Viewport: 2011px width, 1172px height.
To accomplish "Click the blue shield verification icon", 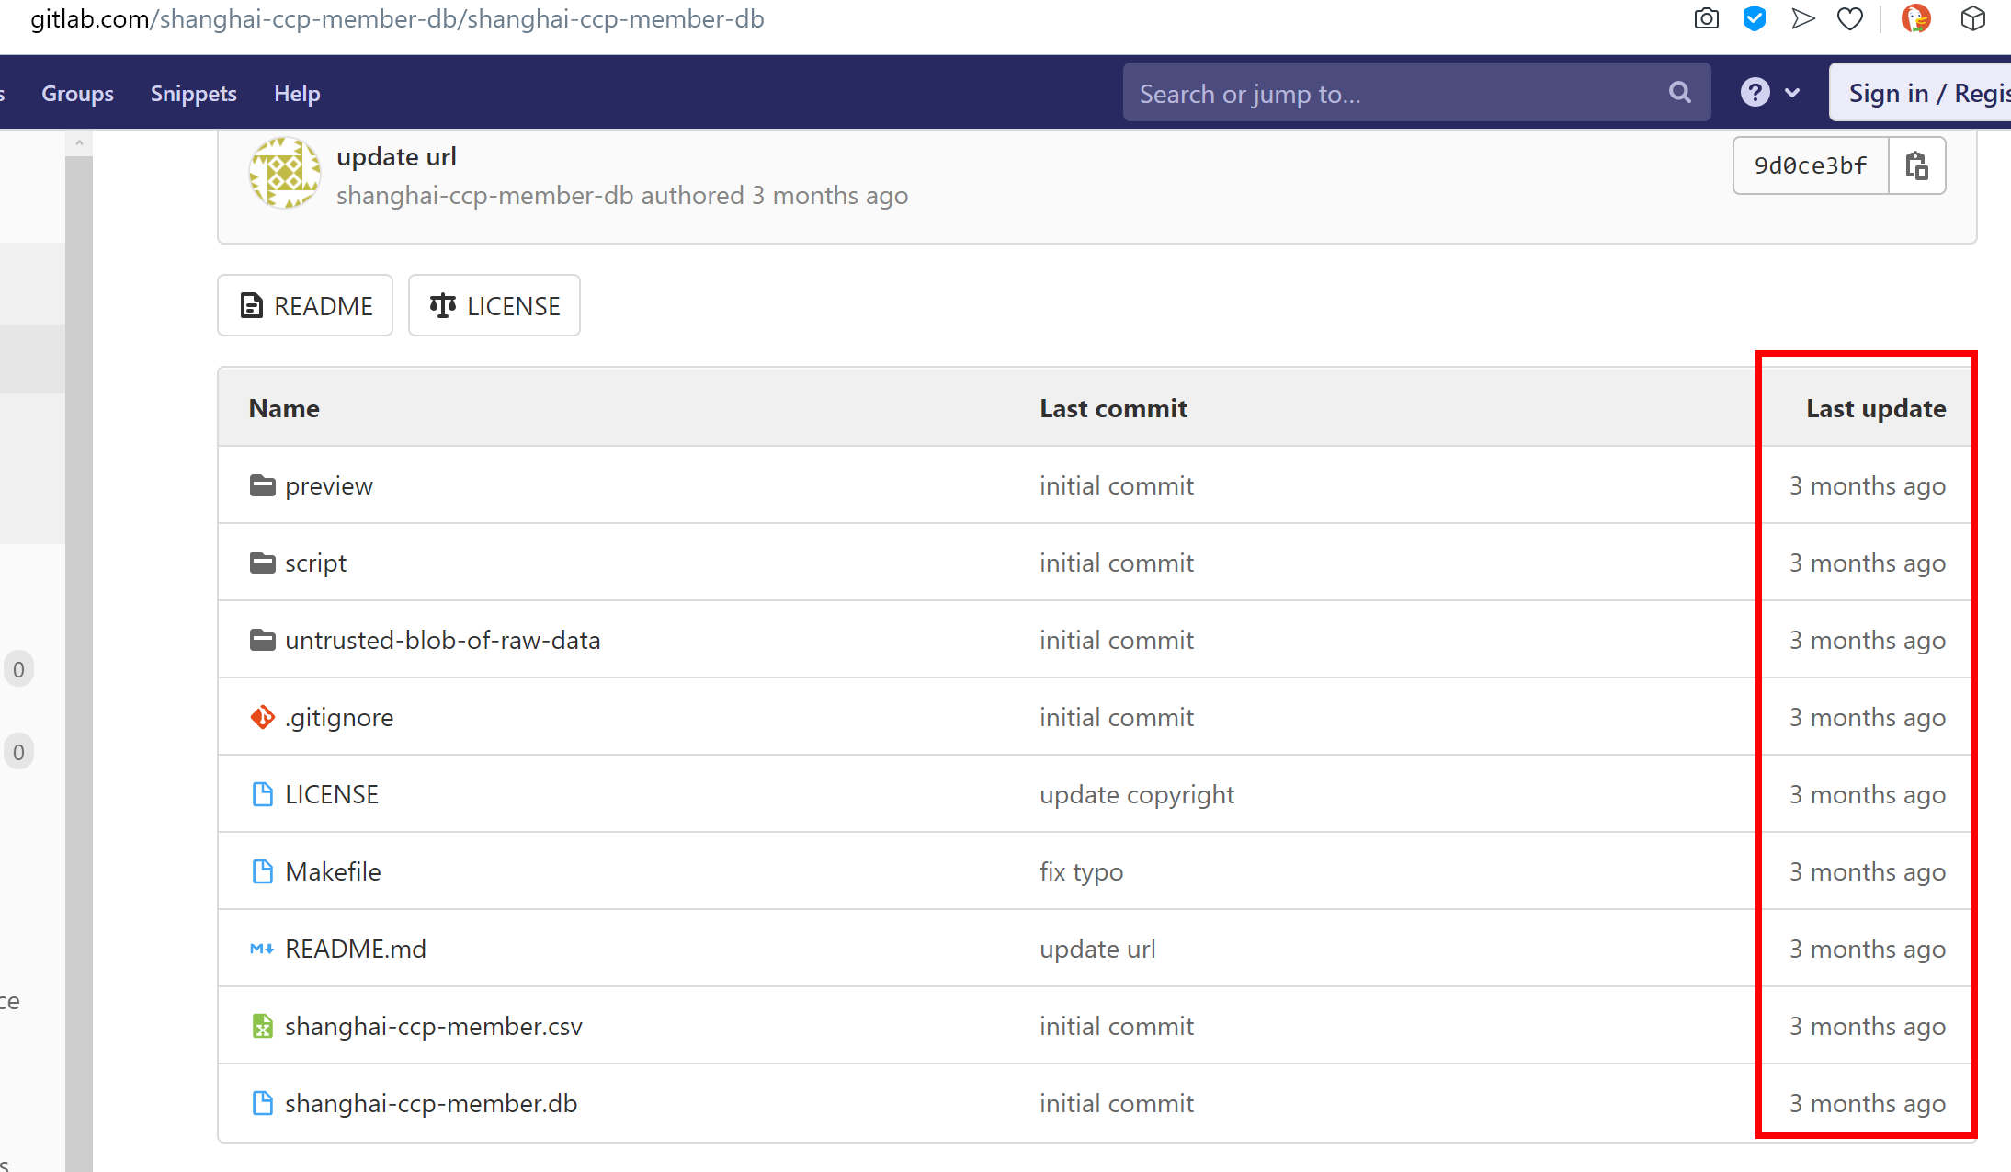I will coord(1755,18).
